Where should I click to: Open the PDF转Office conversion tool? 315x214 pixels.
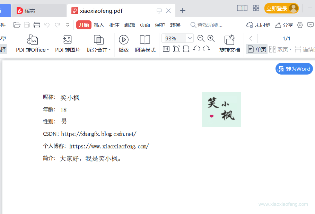coord(32,43)
